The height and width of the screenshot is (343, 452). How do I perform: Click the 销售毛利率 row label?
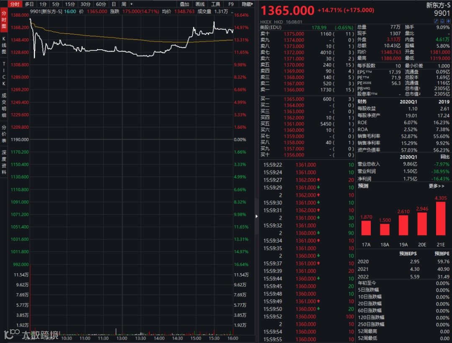coord(369,136)
